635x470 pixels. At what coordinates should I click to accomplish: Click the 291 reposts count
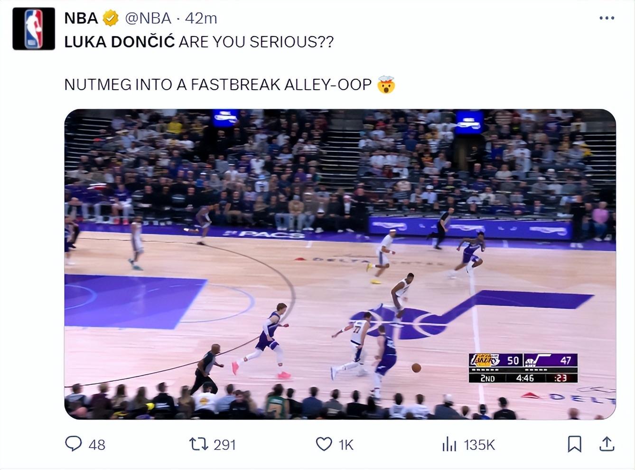tap(224, 445)
